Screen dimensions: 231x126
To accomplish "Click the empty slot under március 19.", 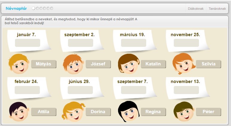I will 134,43.
